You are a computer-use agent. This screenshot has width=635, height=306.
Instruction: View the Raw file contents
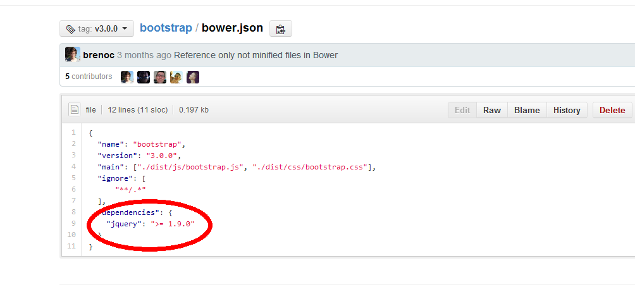point(492,110)
